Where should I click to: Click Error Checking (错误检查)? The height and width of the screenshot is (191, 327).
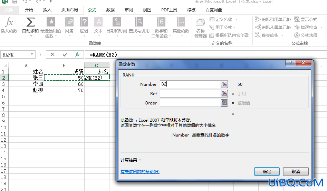pos(306,27)
